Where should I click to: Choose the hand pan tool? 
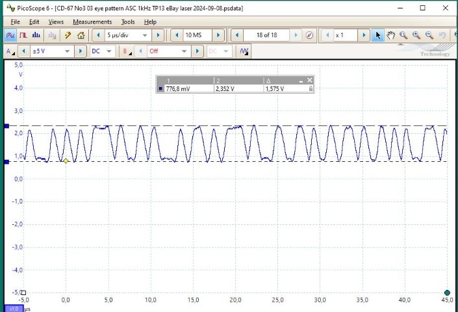pyautogui.click(x=390, y=35)
